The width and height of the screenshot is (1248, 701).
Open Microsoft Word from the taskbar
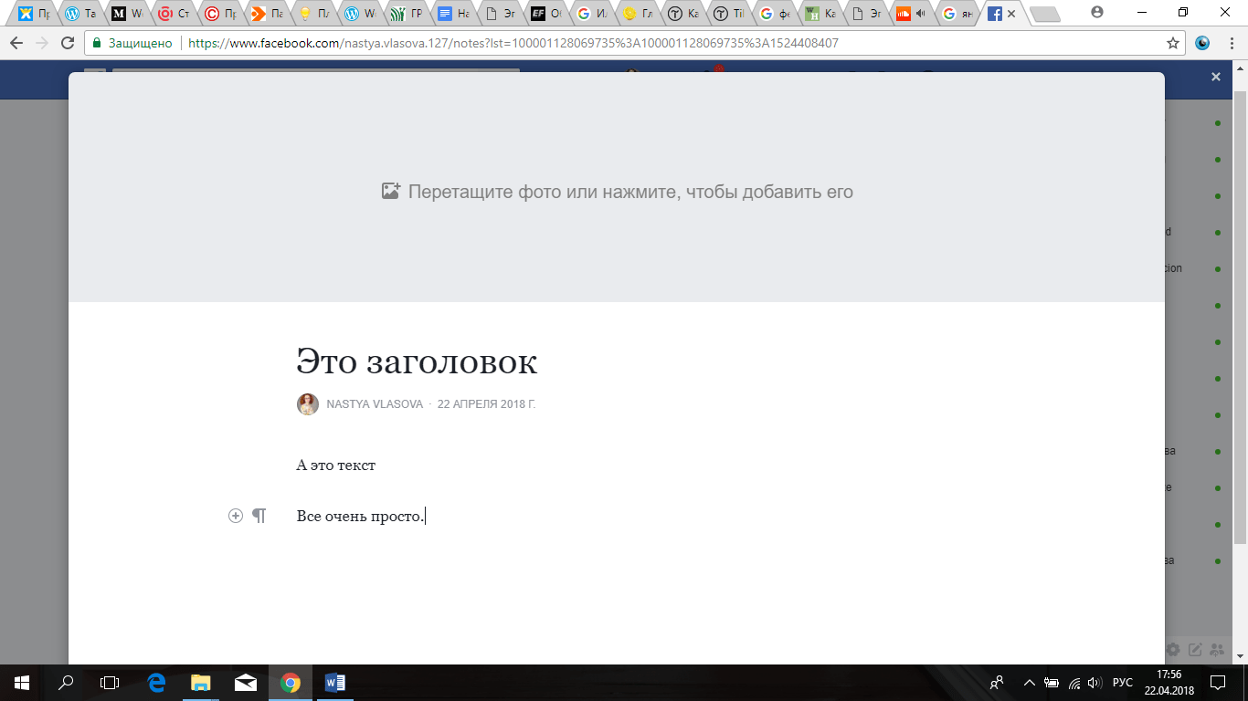[334, 683]
